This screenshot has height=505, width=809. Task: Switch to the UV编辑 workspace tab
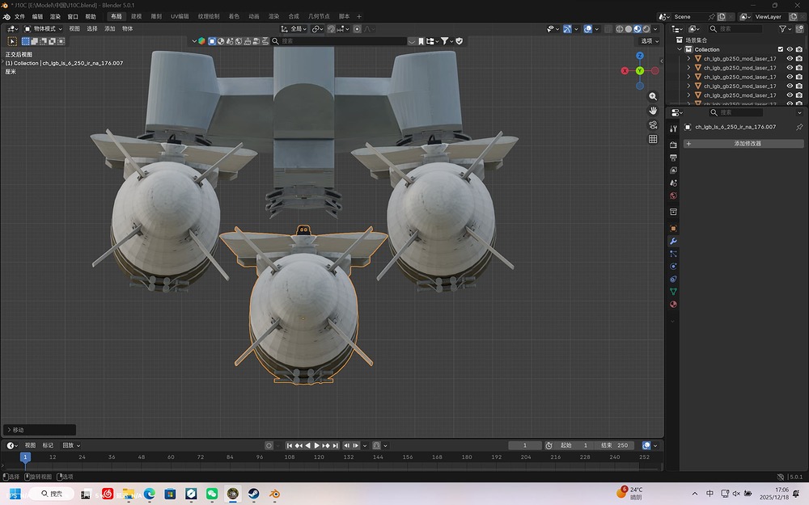[180, 16]
